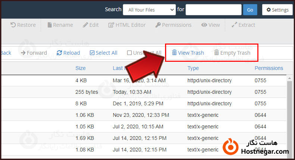This screenshot has width=295, height=160.
Task: Open the Edit pencil tool
Action: coord(86,25)
